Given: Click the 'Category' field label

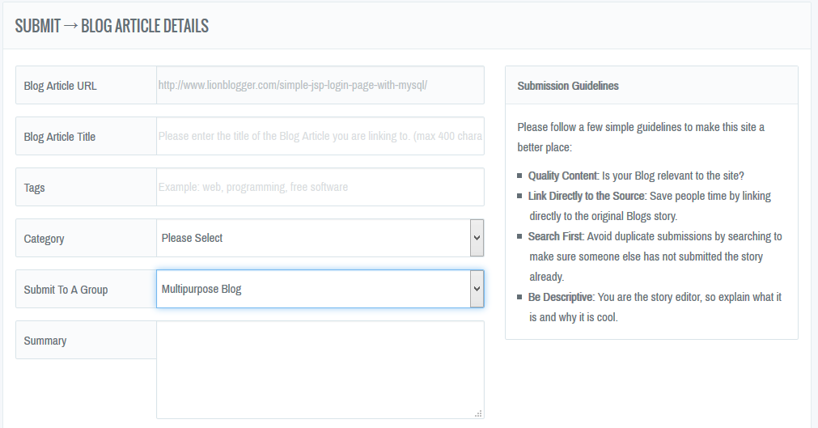Looking at the screenshot, I should coord(45,239).
